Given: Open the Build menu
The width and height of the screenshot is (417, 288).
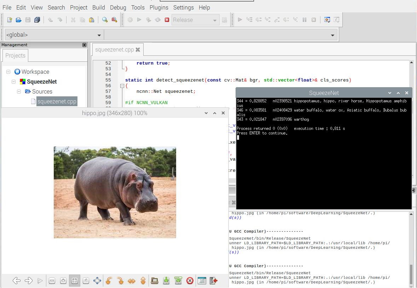Looking at the screenshot, I should click(98, 7).
